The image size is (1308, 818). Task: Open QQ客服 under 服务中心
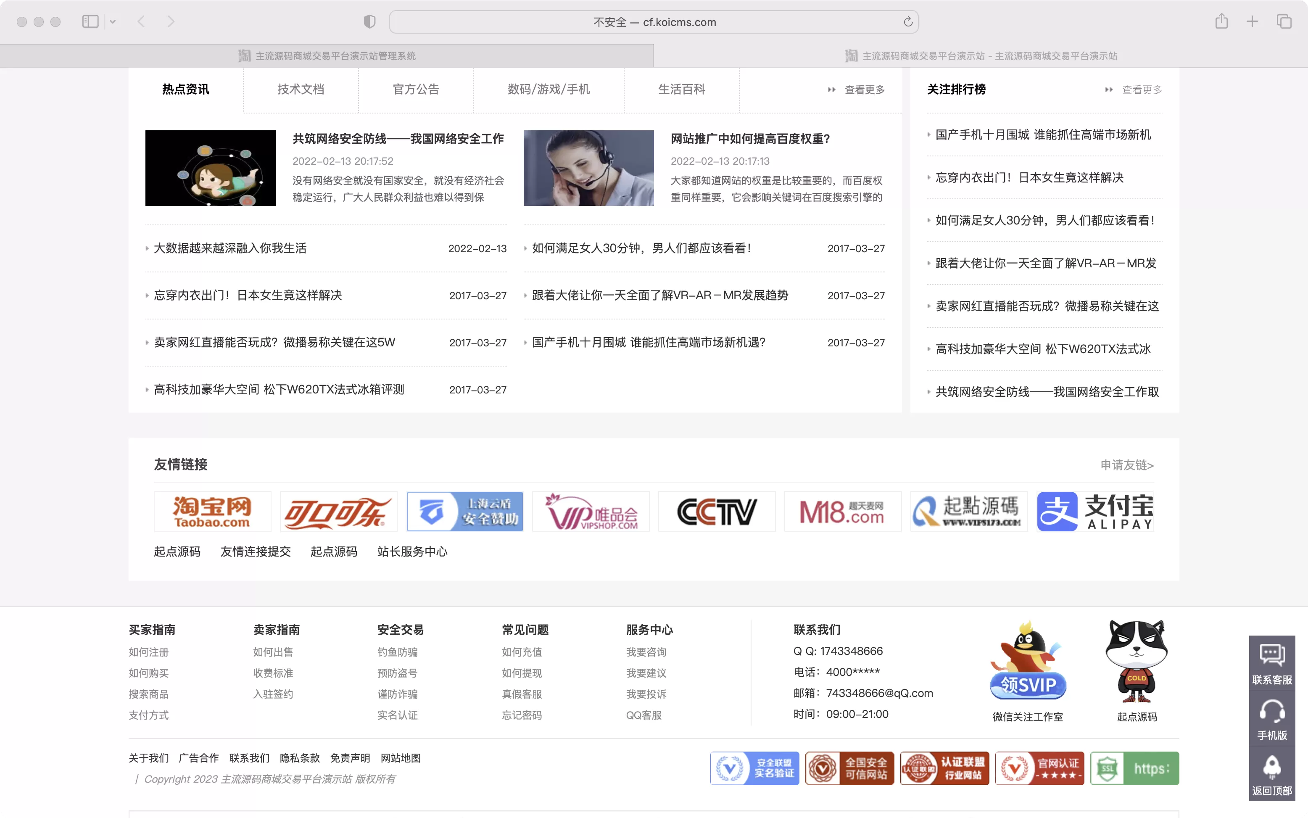pyautogui.click(x=644, y=716)
